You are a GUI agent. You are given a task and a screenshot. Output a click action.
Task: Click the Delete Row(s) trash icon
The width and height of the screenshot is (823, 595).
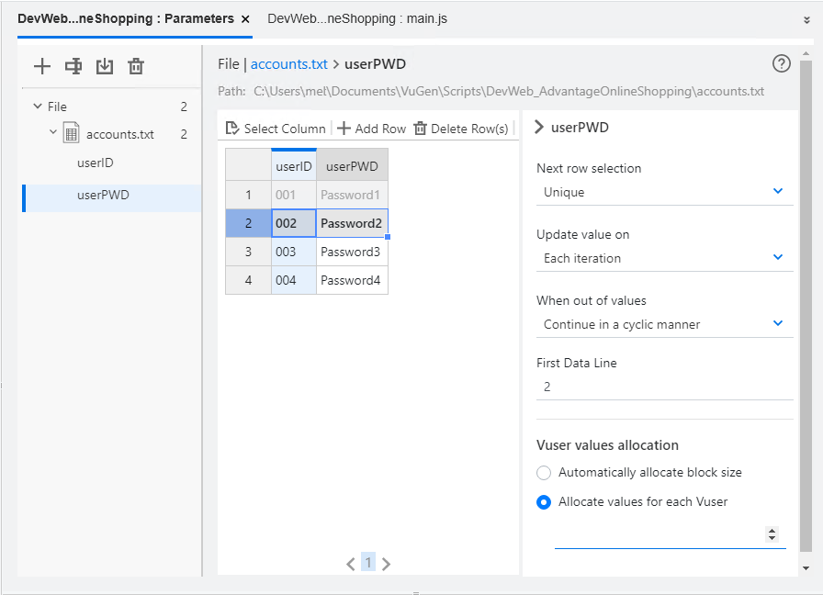click(423, 128)
